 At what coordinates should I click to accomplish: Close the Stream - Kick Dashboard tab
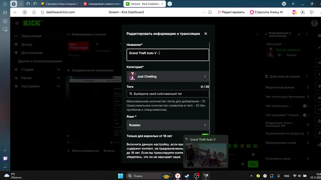coord(163,4)
